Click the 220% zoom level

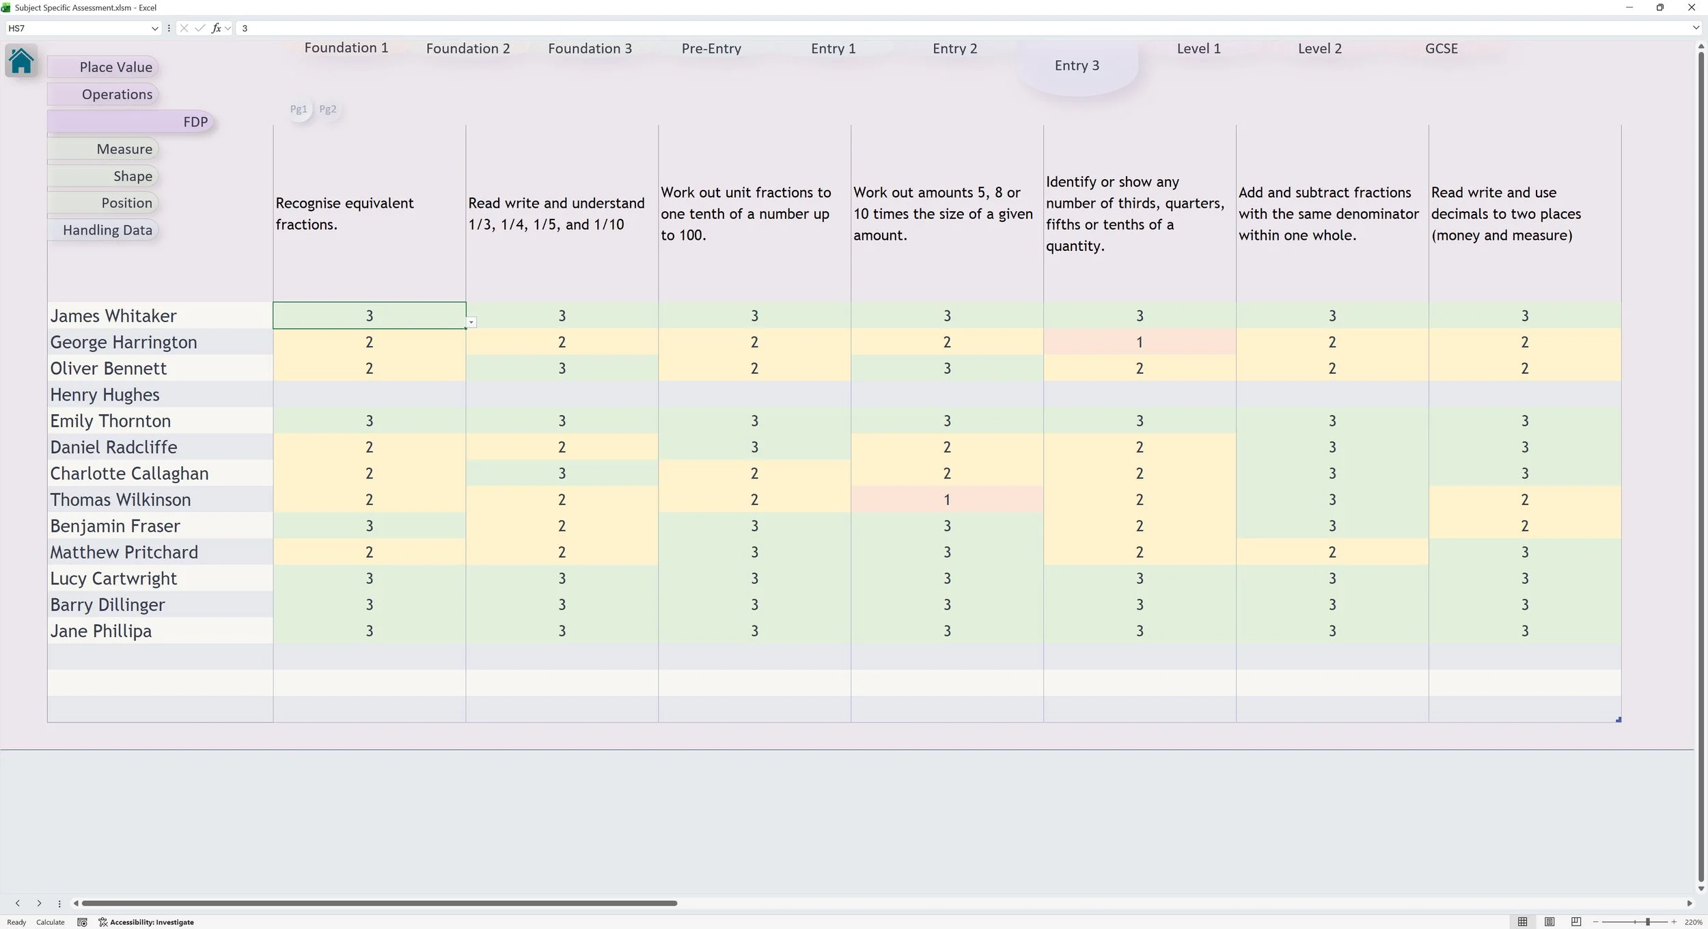[1693, 922]
